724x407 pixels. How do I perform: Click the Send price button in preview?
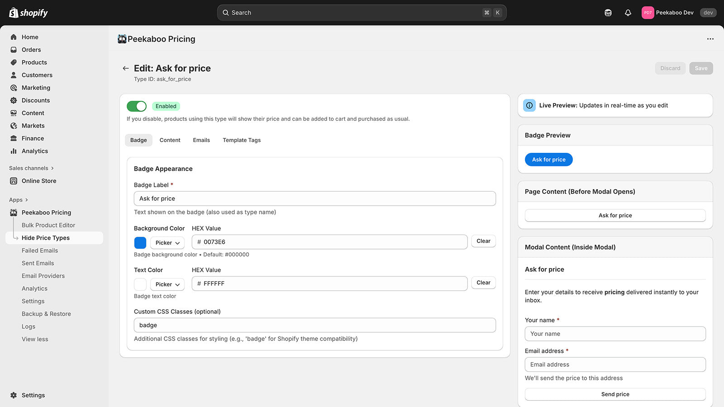(x=615, y=394)
